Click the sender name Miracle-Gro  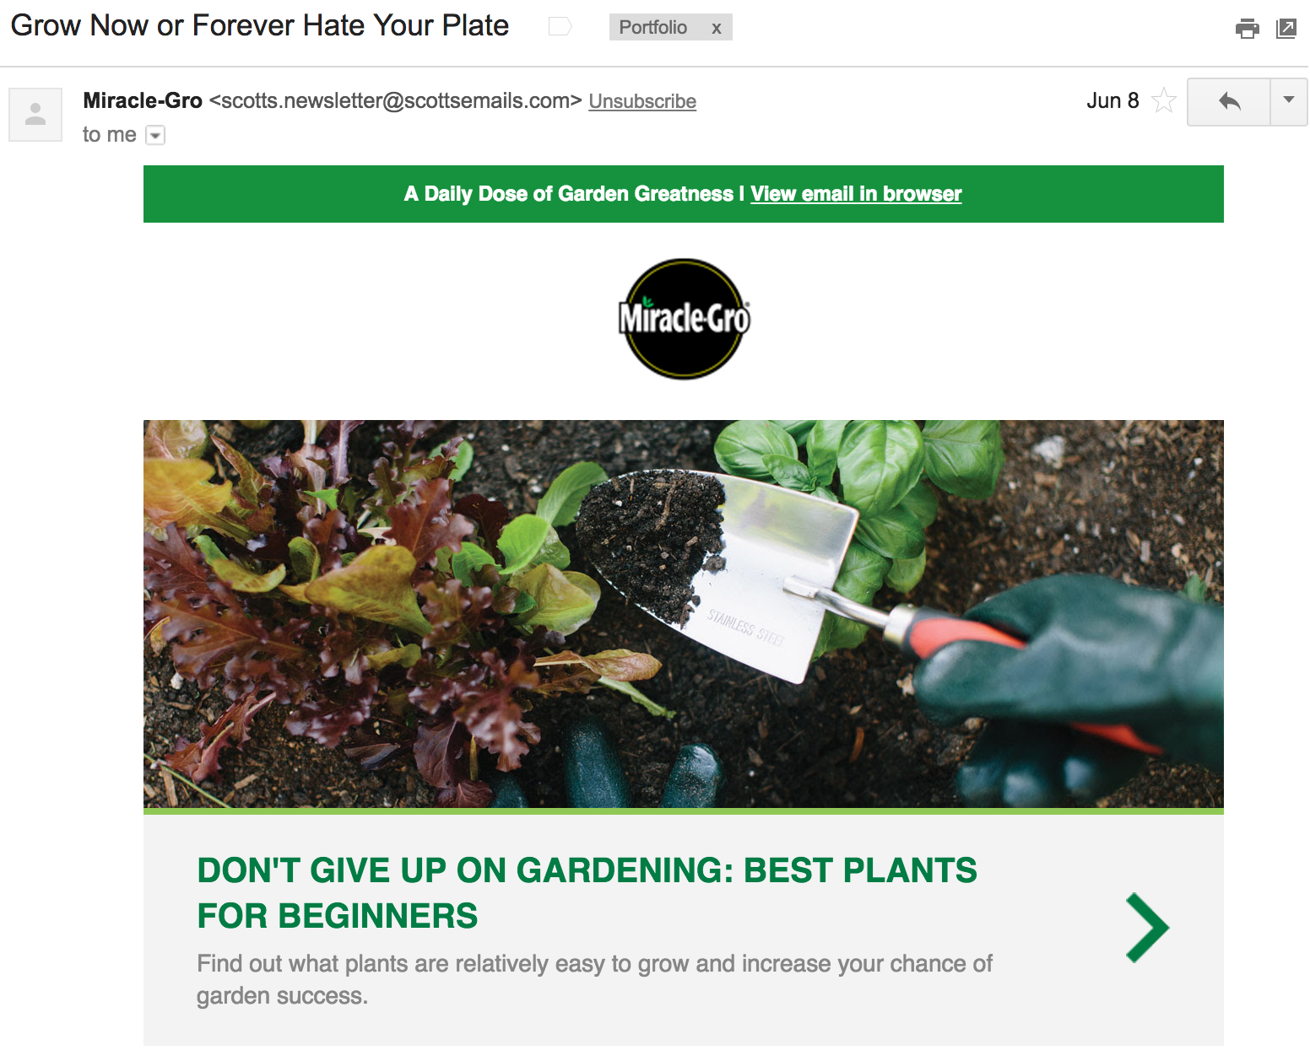tap(143, 100)
